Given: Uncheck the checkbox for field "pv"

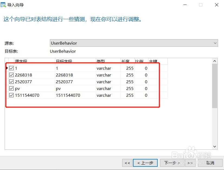Looking at the screenshot, I should 11,88.
